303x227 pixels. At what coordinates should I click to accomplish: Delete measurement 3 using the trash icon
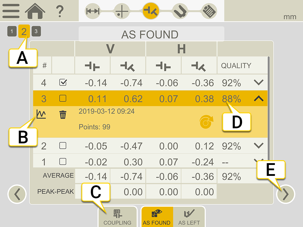62,114
